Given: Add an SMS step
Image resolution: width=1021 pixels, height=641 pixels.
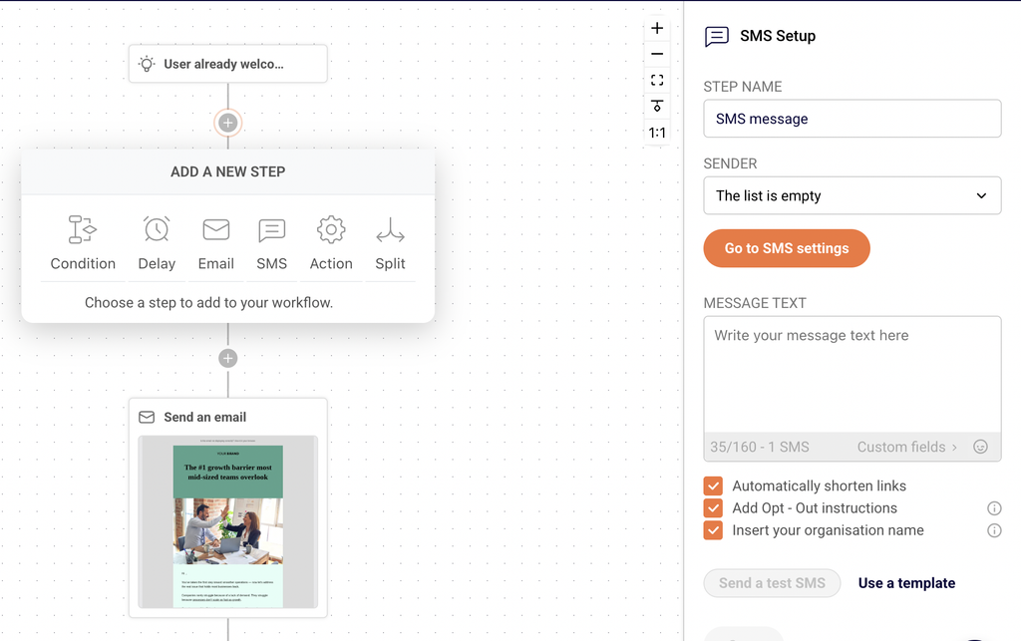Looking at the screenshot, I should tap(271, 243).
